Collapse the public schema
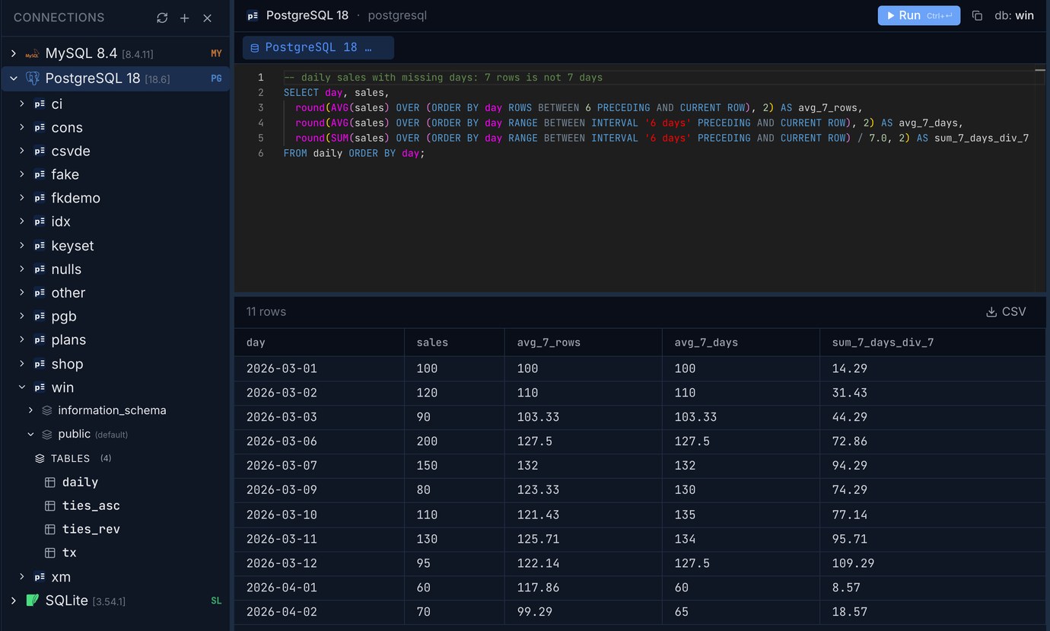Screen dimensions: 1050x631 tap(30, 434)
